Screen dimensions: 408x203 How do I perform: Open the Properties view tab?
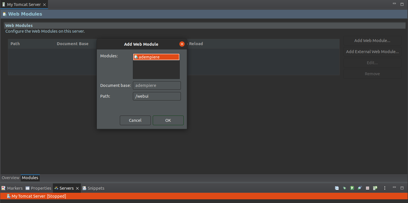coord(38,188)
